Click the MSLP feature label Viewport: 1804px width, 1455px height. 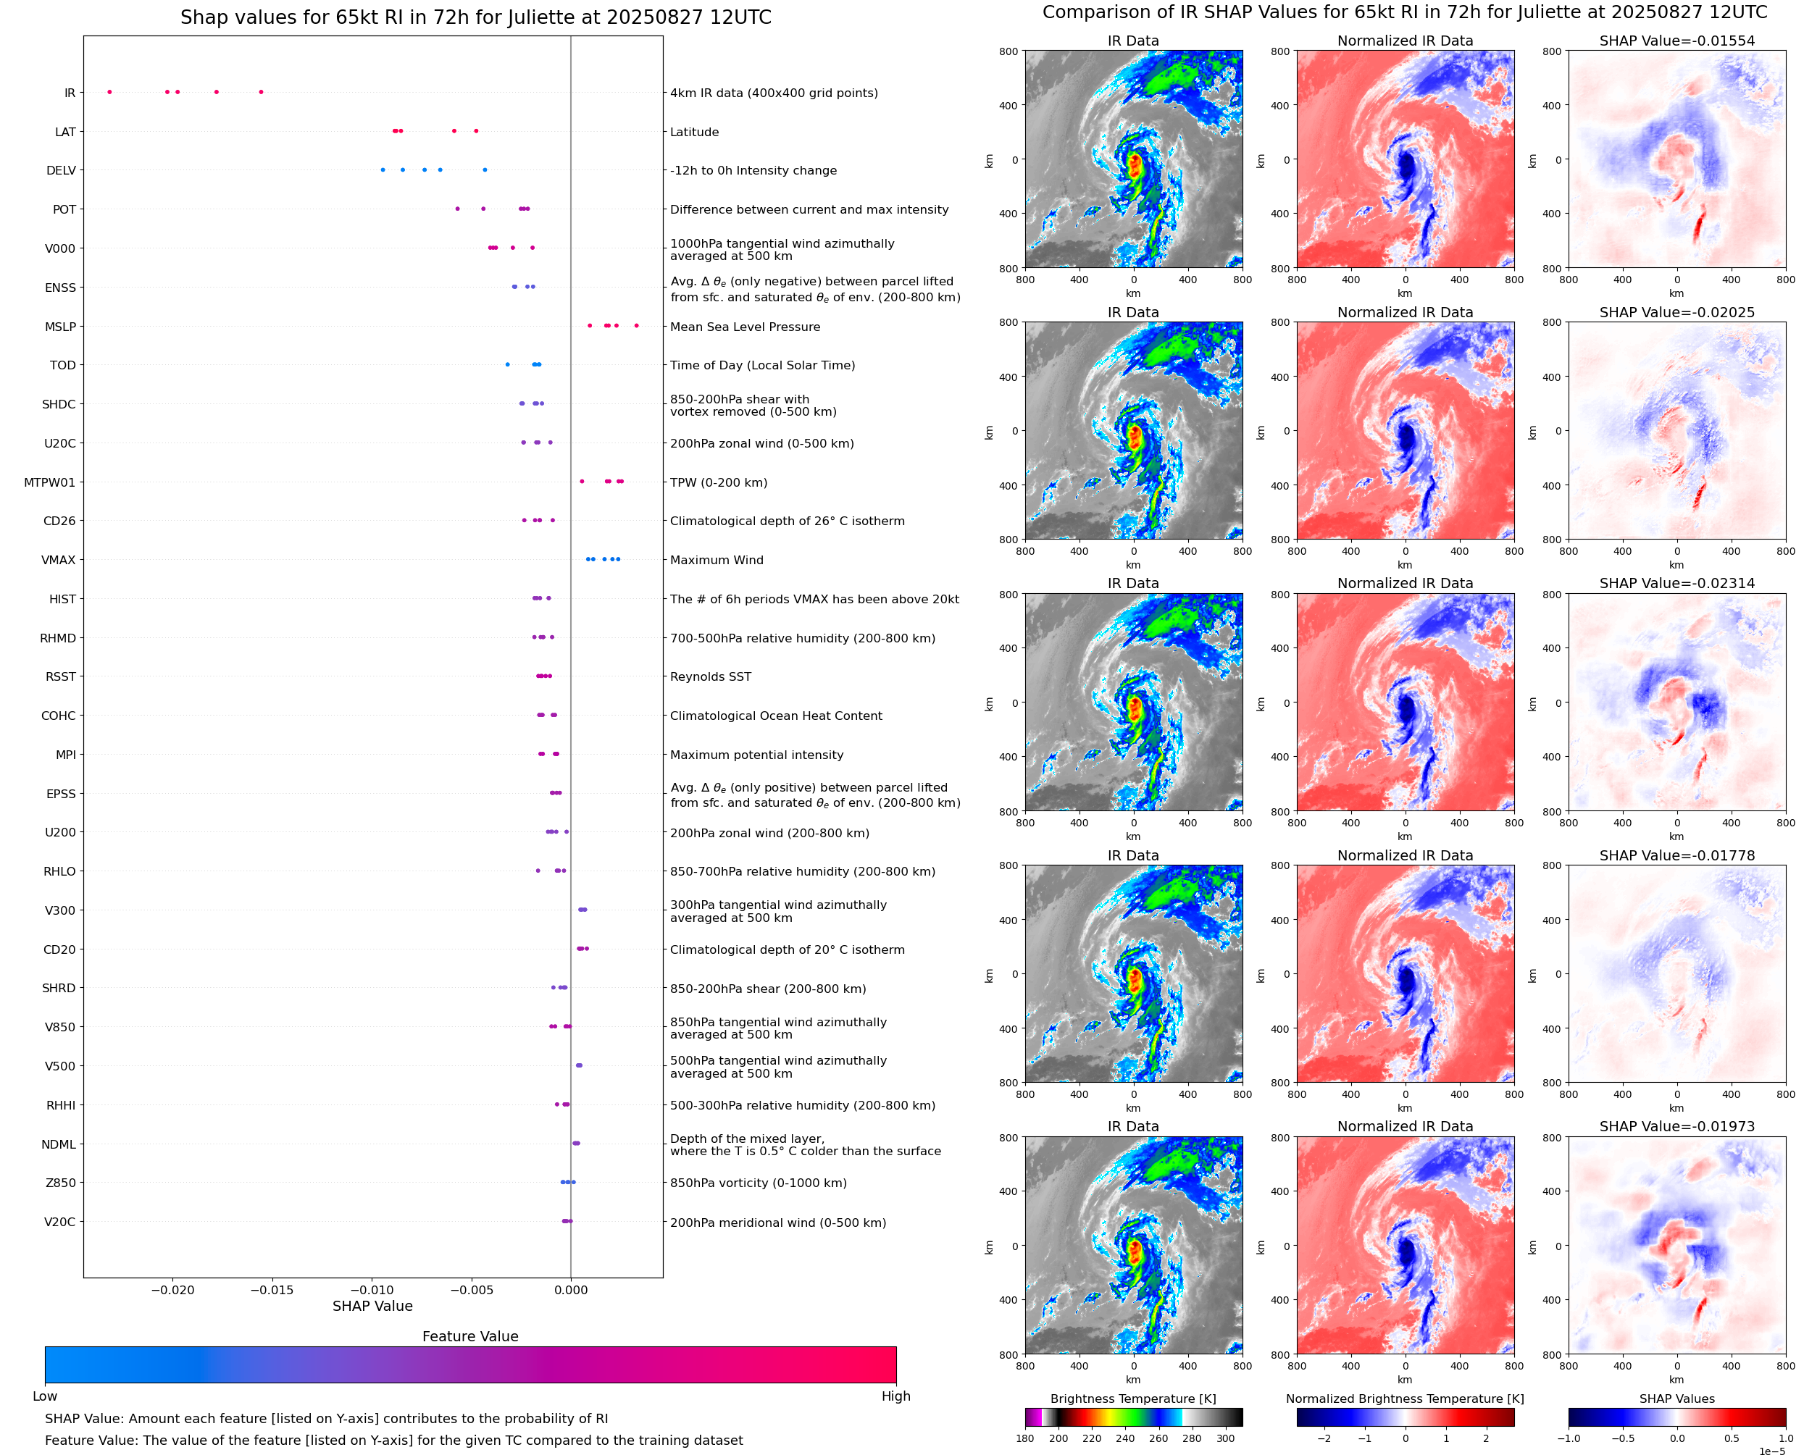pos(60,327)
